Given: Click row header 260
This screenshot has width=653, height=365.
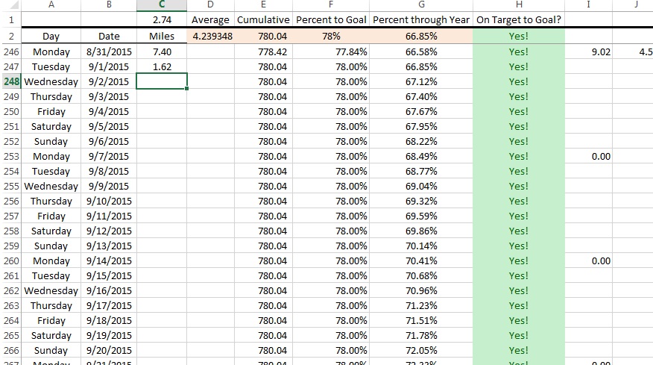Looking at the screenshot, I should click(11, 261).
